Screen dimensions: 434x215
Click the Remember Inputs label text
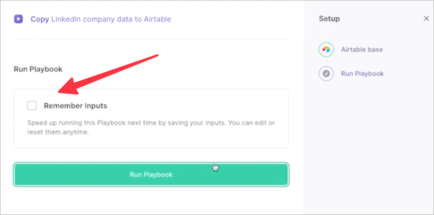76,106
